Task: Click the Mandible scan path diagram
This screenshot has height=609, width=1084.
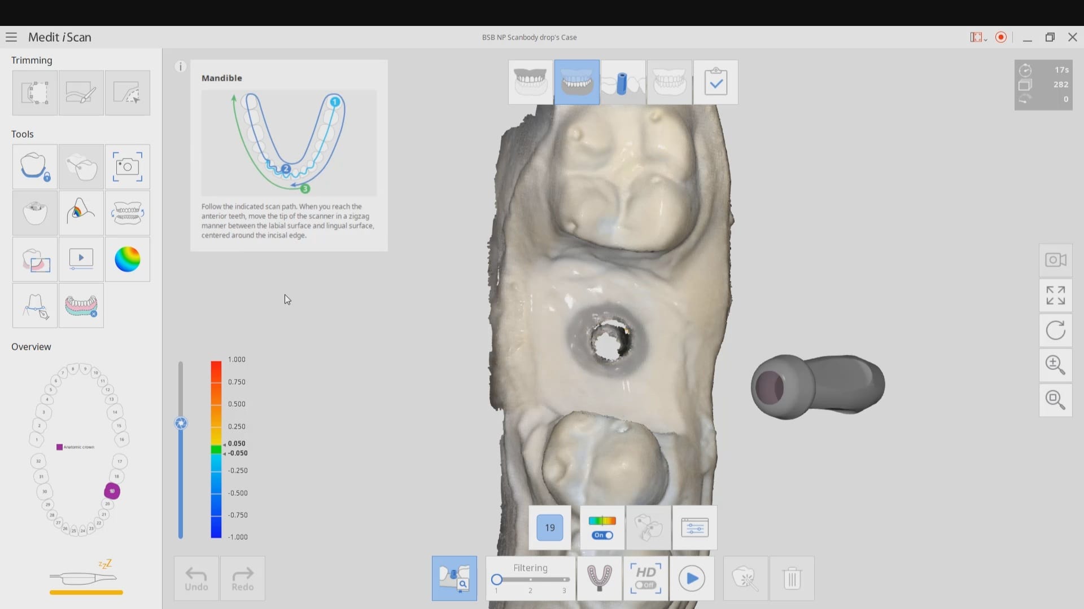Action: (x=289, y=143)
